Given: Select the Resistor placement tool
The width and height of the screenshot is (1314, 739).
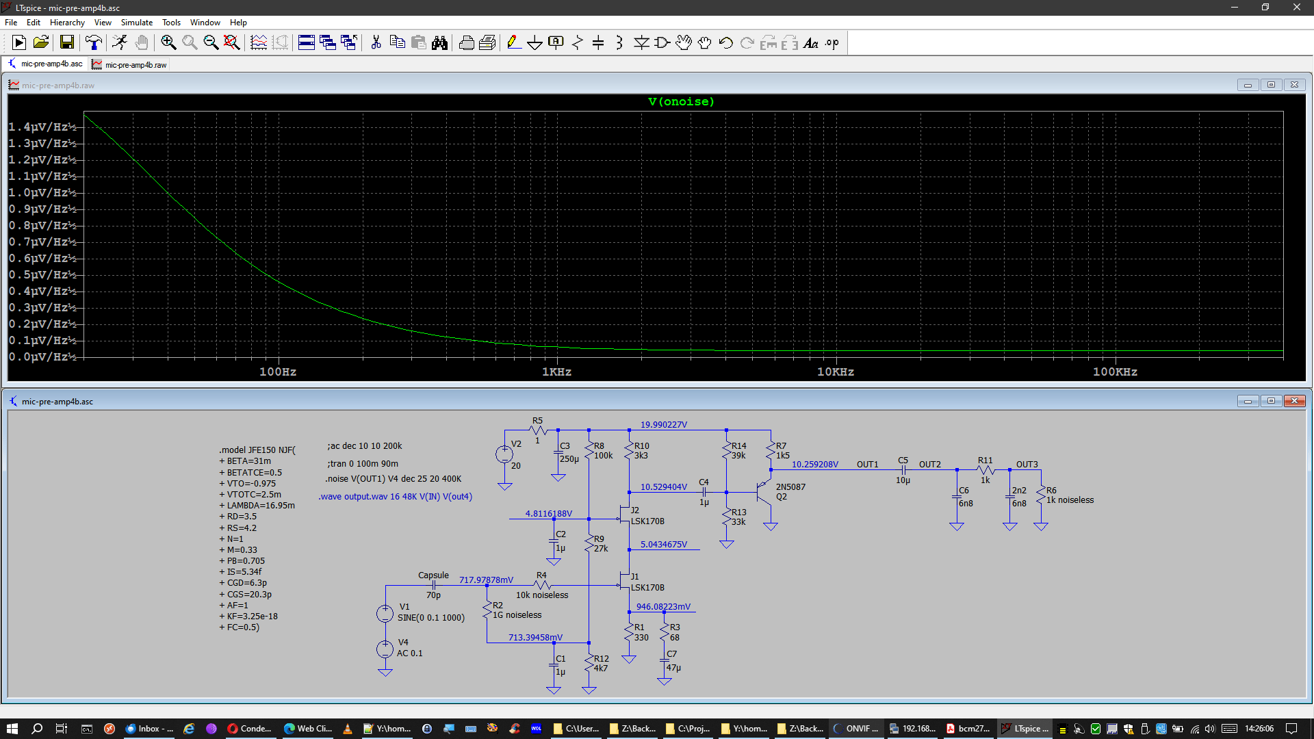Looking at the screenshot, I should pyautogui.click(x=577, y=42).
